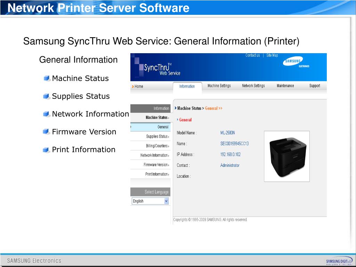
Task: Click the Site Map link
Action: tap(272, 55)
